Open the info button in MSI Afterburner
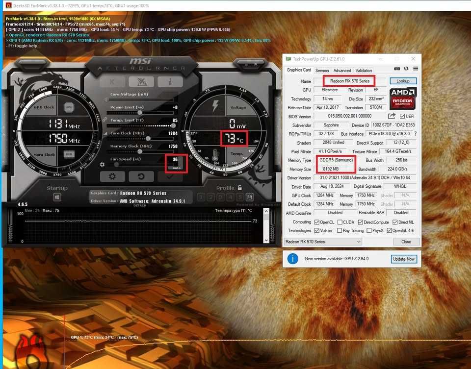Viewport: 471px width, 369px height. pyautogui.click(x=170, y=81)
